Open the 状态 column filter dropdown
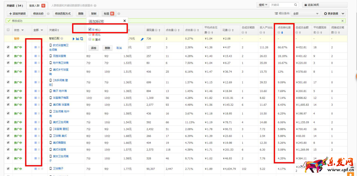This screenshot has width=357, height=176. pyautogui.click(x=22, y=30)
